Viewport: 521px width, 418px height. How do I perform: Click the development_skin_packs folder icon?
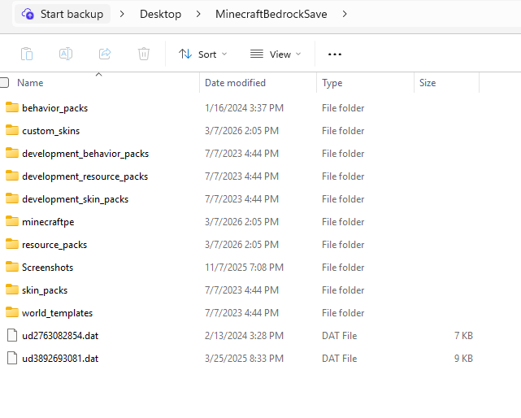tap(12, 198)
